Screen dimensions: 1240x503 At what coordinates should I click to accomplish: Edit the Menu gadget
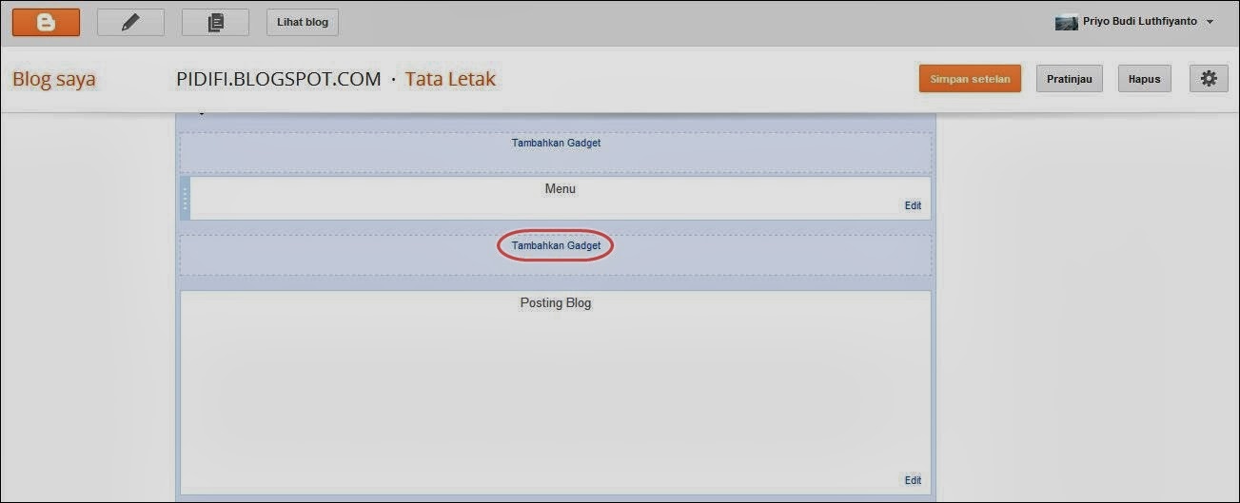coord(913,205)
